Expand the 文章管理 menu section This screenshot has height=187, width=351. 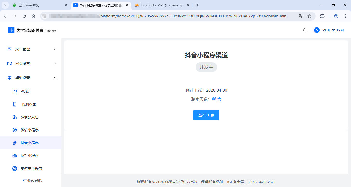click(23, 49)
